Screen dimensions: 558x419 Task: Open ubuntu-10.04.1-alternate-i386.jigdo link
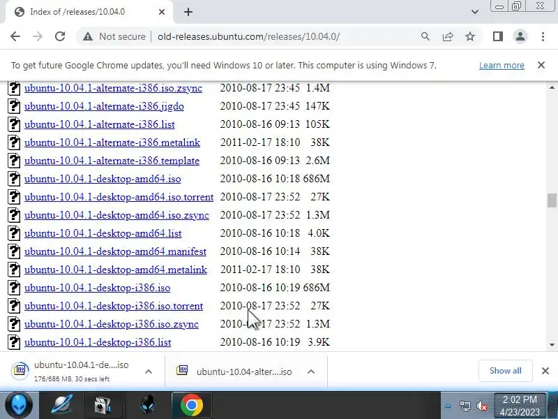pos(104,106)
